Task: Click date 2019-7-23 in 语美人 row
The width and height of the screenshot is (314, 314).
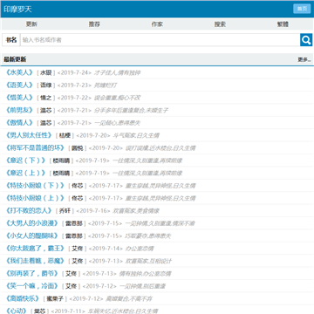Action: pos(74,85)
